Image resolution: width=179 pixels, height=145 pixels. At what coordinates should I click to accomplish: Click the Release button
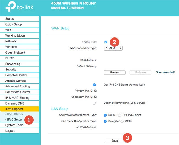click(x=140, y=72)
